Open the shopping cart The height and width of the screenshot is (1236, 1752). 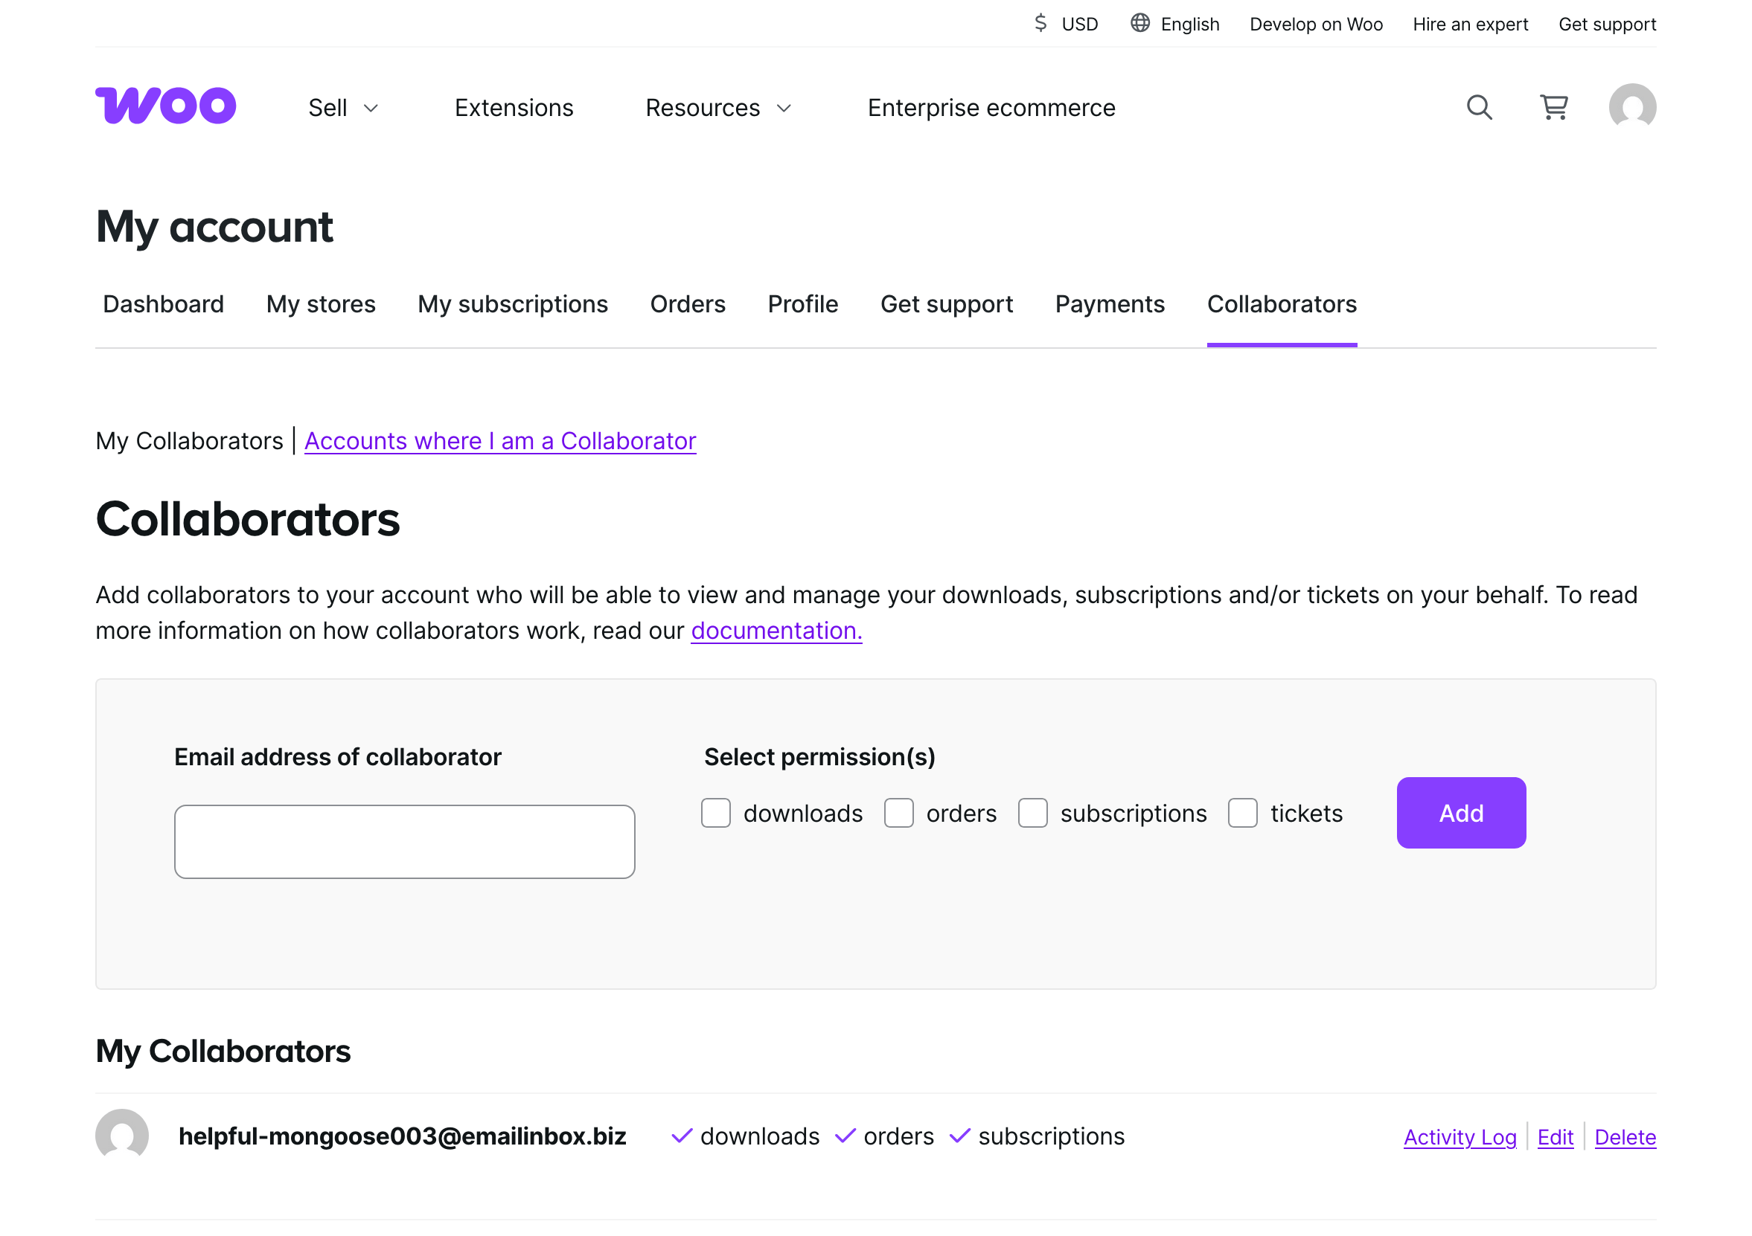click(1553, 108)
